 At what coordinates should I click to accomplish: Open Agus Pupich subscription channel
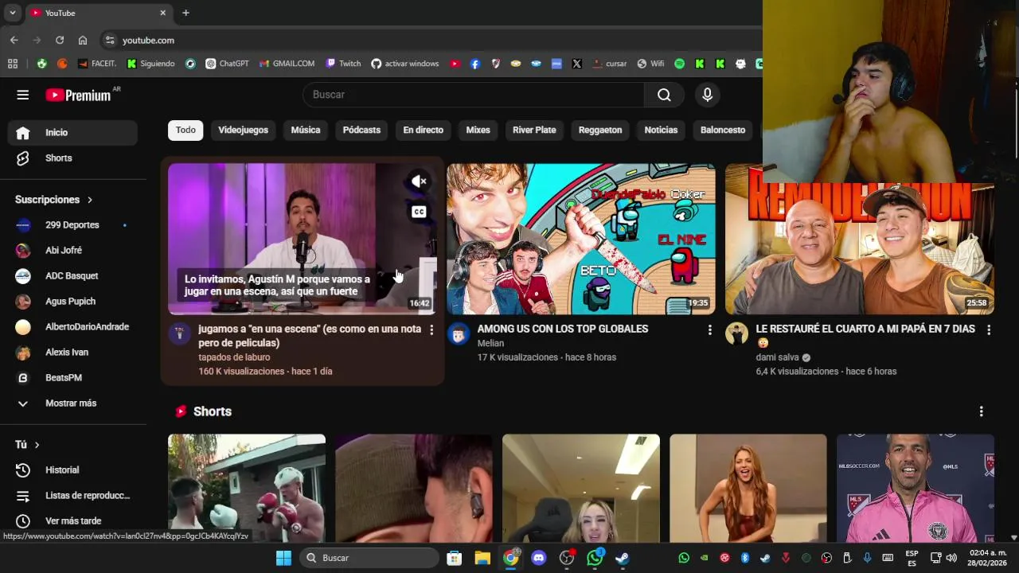pos(72,302)
